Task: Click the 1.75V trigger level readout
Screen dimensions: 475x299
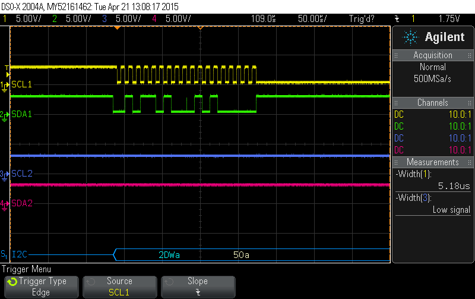Action: click(449, 19)
